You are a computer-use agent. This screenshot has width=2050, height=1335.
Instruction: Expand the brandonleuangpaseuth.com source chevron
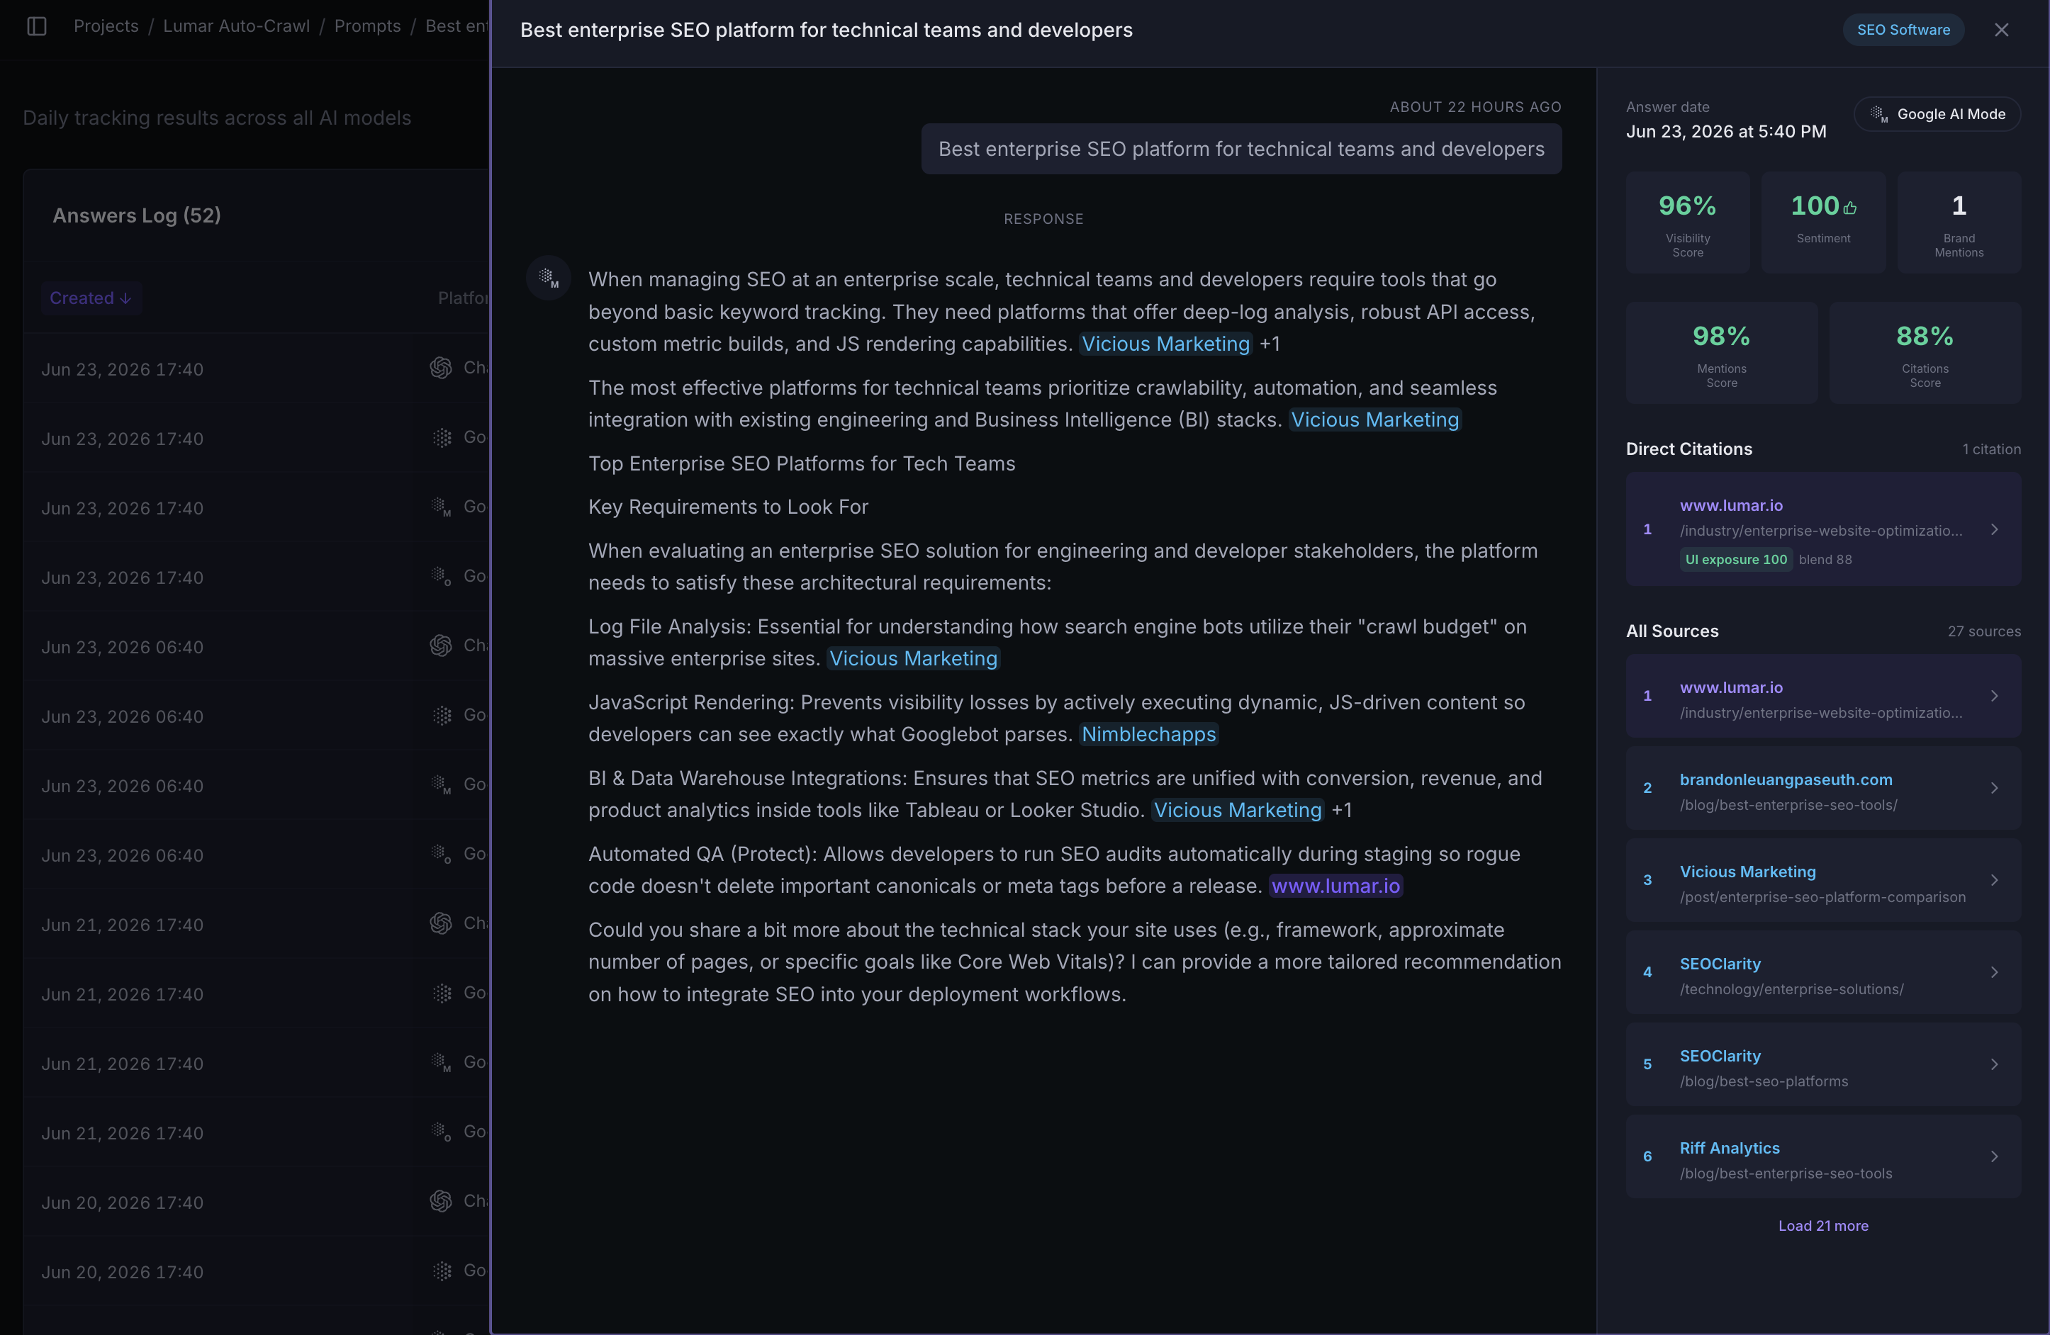coord(1994,788)
